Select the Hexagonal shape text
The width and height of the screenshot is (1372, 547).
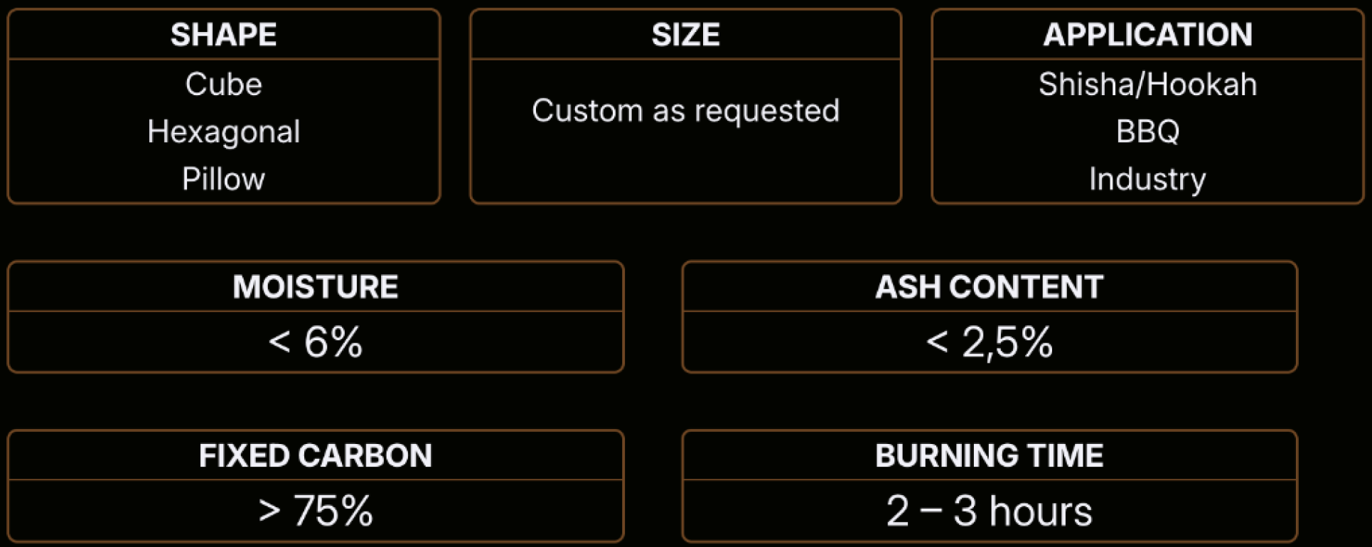tap(223, 132)
